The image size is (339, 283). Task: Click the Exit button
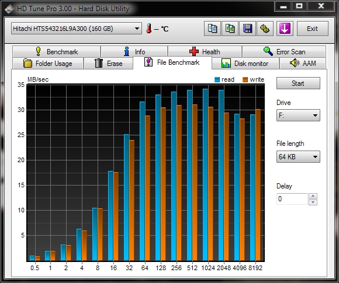coord(313,29)
